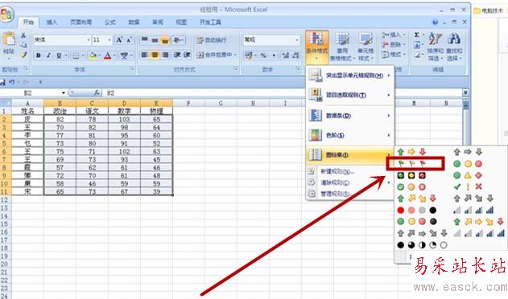Open the 色阶 color scales submenu
The image size is (508, 299).
(350, 135)
